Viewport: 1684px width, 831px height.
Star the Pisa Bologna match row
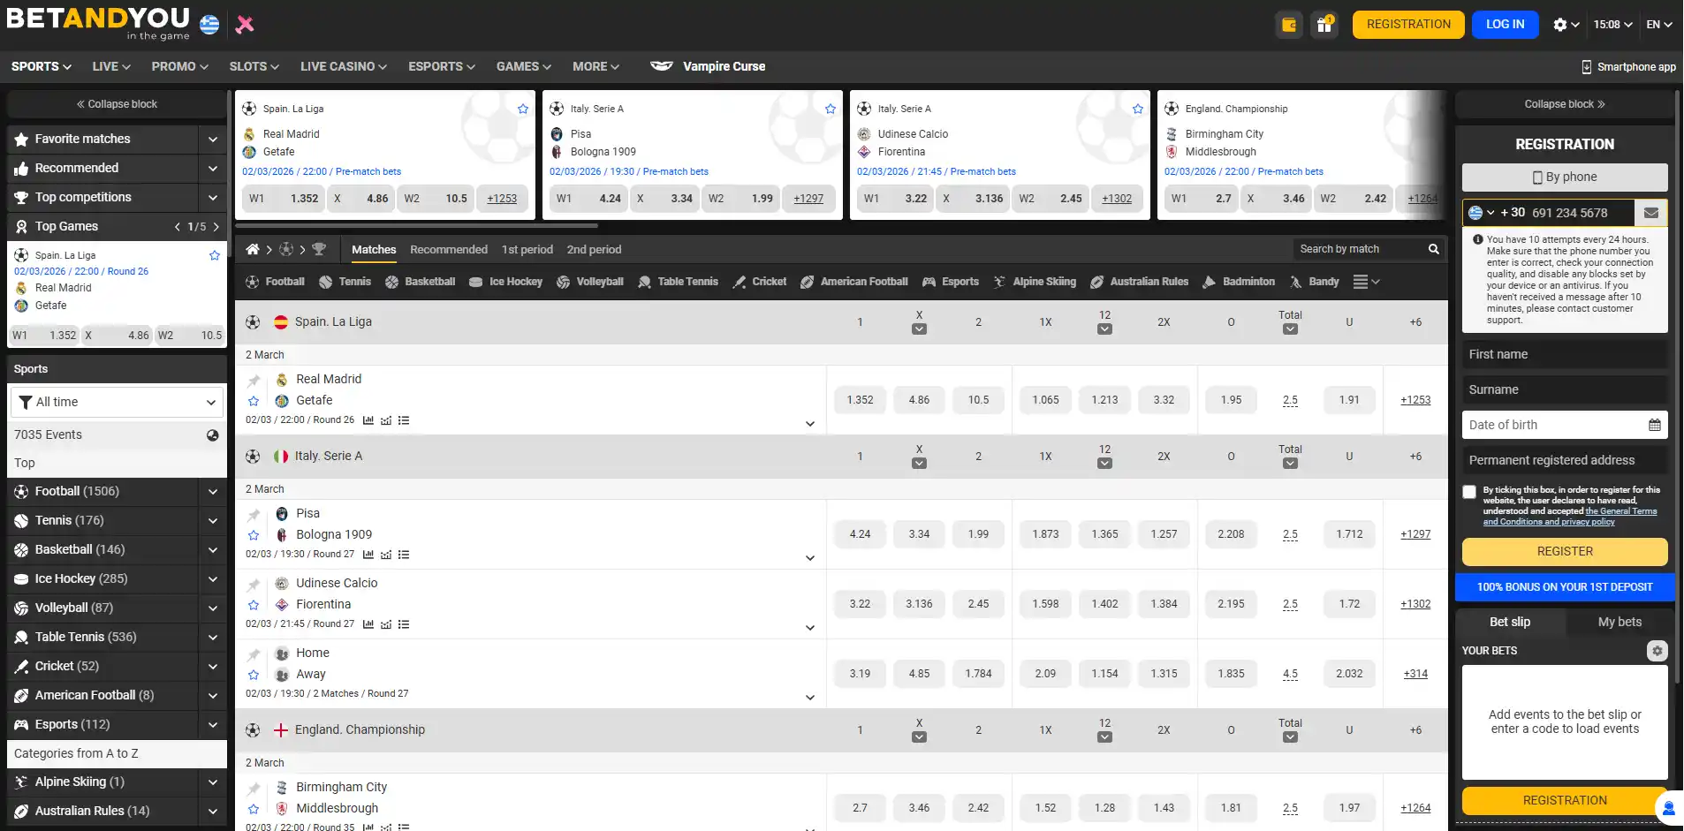click(x=254, y=535)
